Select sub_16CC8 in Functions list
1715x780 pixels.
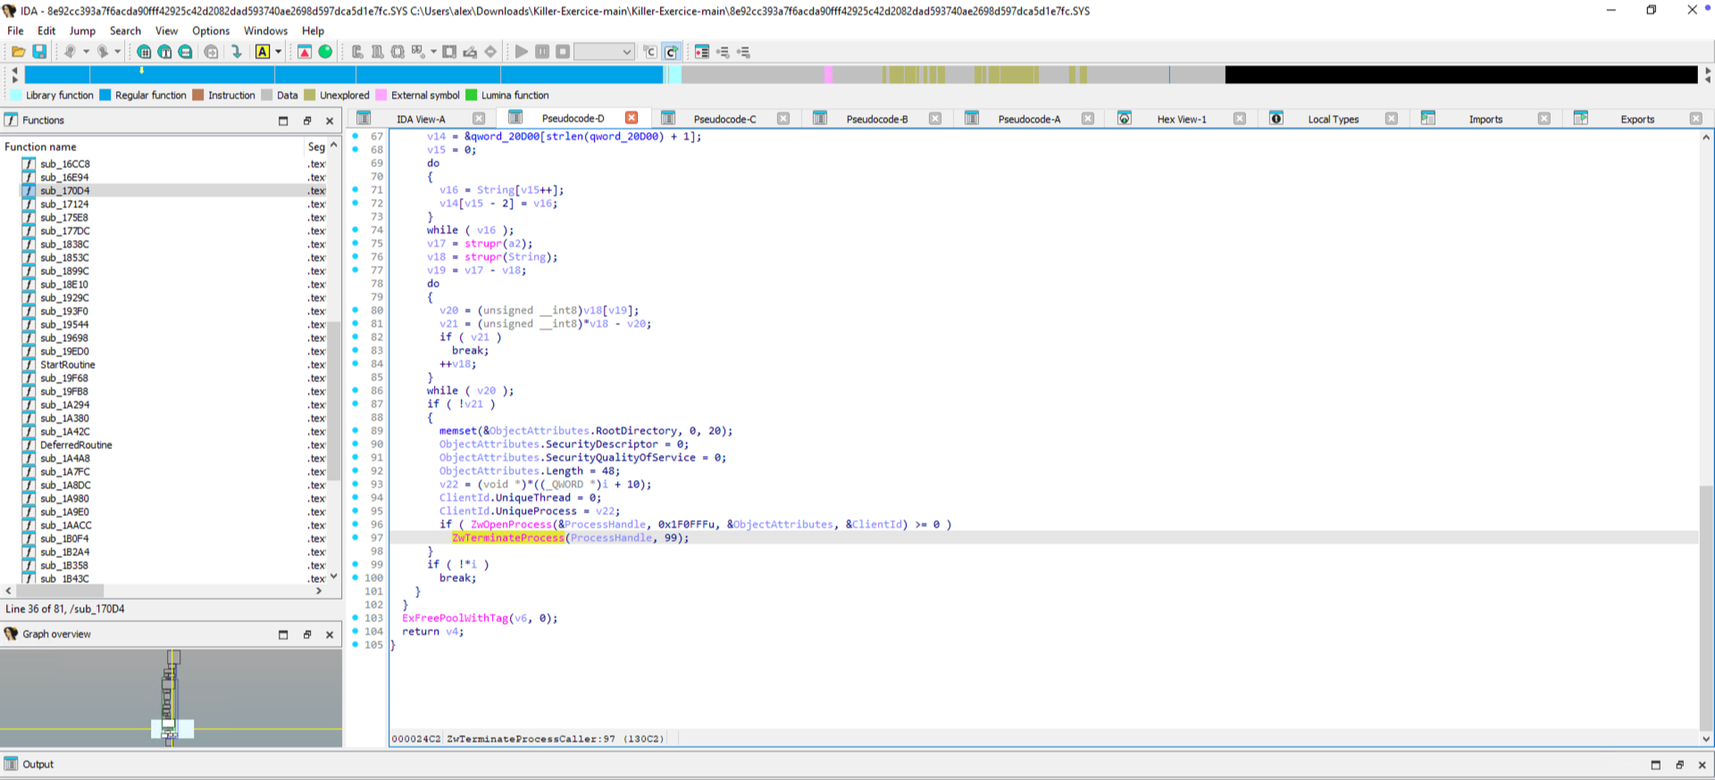64,164
